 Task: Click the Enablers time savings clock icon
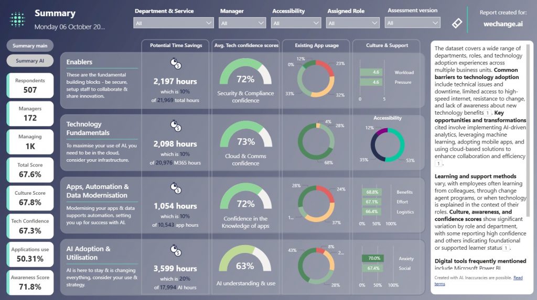(176, 64)
